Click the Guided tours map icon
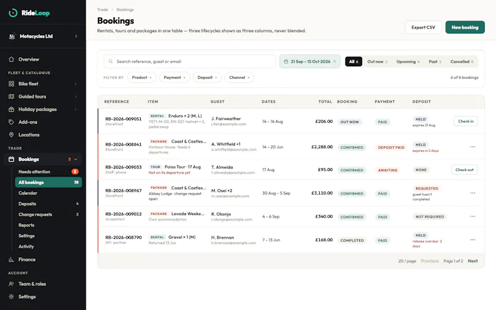 click(x=11, y=97)
